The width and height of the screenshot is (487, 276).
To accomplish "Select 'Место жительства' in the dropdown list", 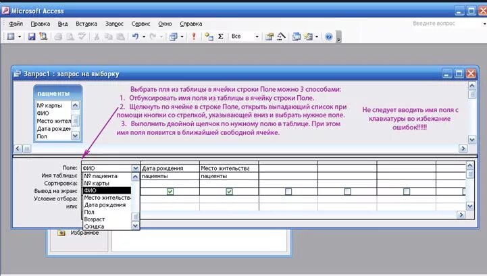I will pos(107,198).
